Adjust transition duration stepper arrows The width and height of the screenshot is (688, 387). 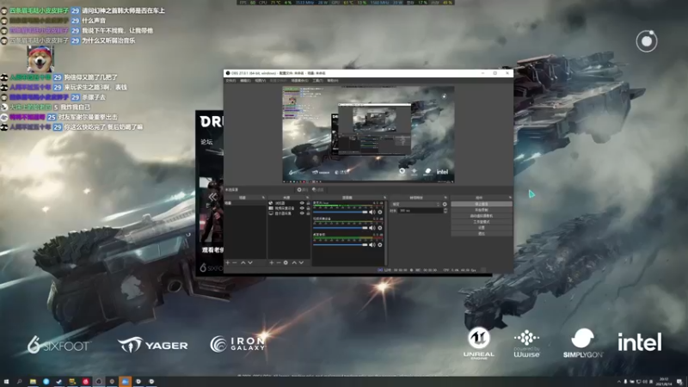pyautogui.click(x=445, y=211)
